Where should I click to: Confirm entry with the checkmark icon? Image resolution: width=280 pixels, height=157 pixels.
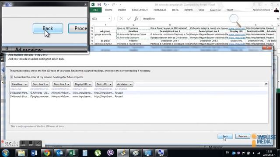[x=129, y=18]
